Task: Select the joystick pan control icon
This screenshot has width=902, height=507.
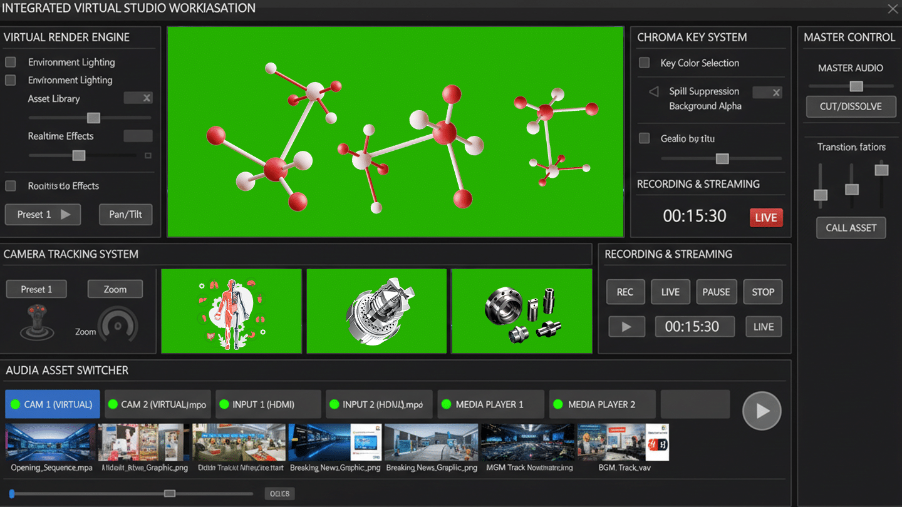Action: coord(36,322)
